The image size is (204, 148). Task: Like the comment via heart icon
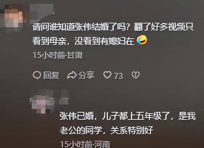(x=107, y=75)
